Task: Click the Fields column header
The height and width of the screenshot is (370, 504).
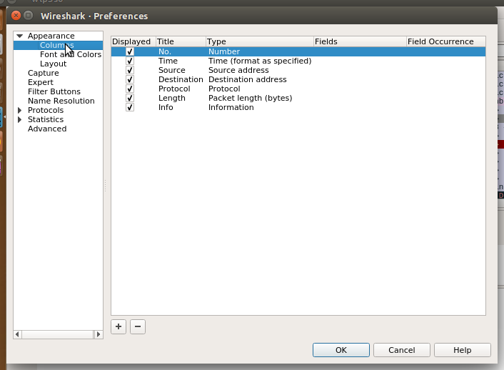Action: (x=360, y=41)
